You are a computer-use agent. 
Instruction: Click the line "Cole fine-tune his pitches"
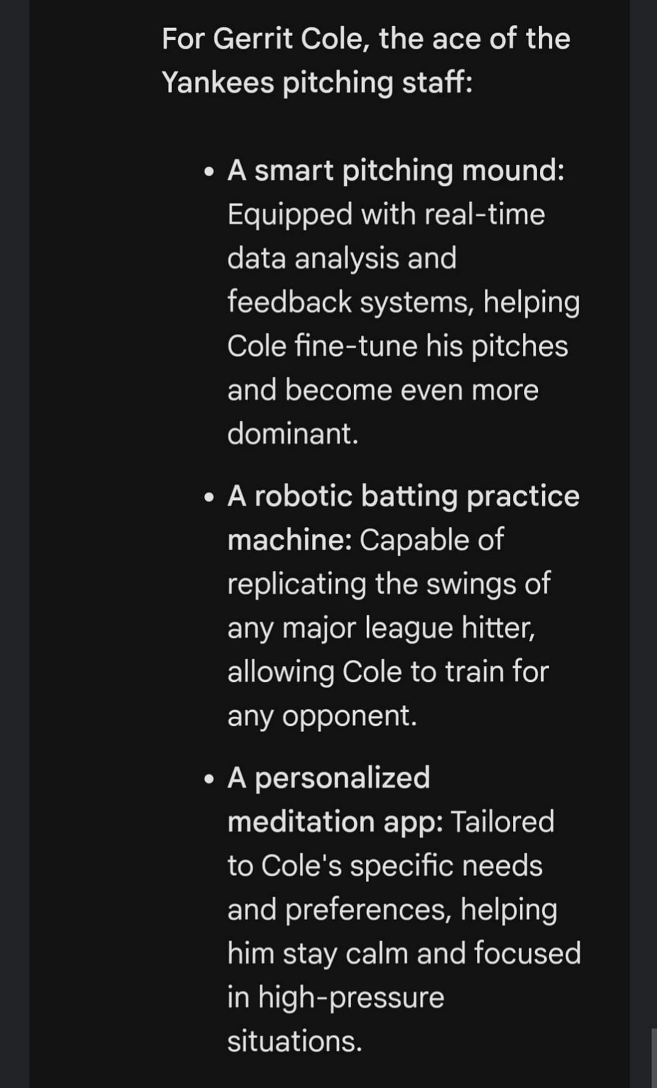tap(397, 346)
